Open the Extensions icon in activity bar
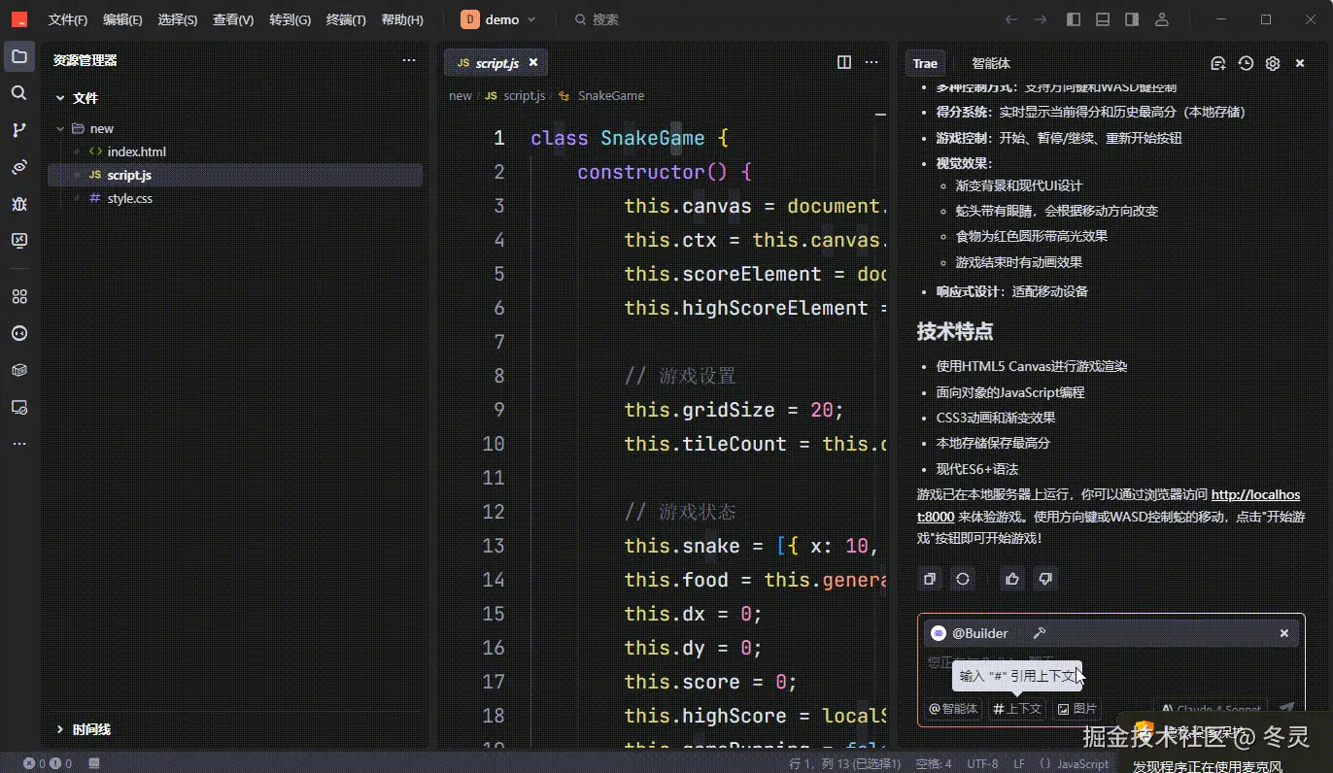Screen dimensions: 1333x773 (18, 296)
